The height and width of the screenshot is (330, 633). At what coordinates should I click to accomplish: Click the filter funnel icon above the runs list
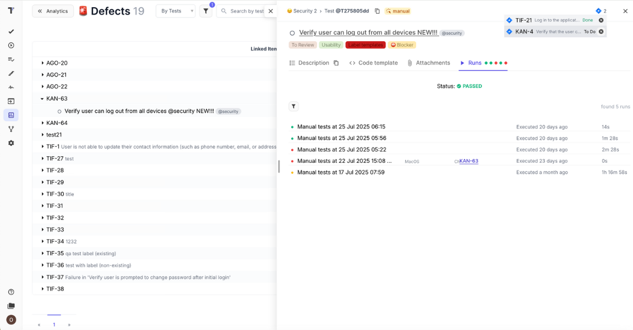pyautogui.click(x=293, y=106)
